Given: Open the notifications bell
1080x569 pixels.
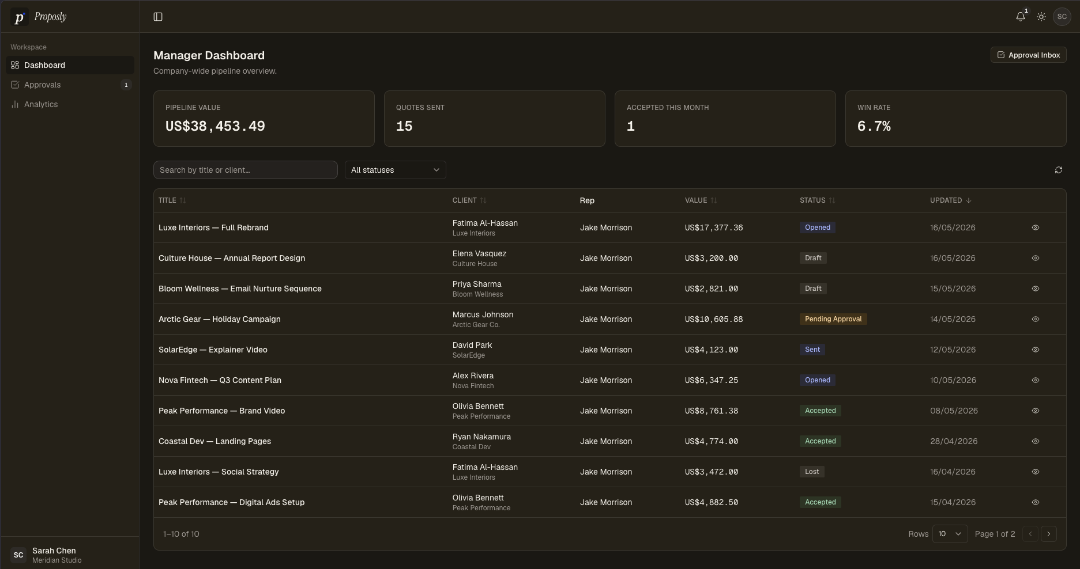Looking at the screenshot, I should pos(1021,17).
